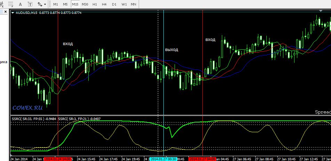Switch chart to M1 timeframe

click(56, 4)
